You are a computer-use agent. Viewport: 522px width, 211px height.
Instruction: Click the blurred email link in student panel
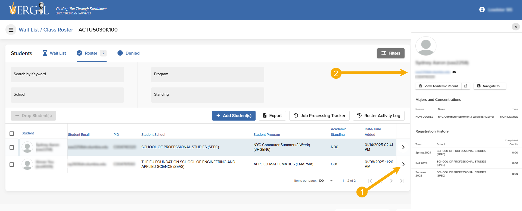433,72
